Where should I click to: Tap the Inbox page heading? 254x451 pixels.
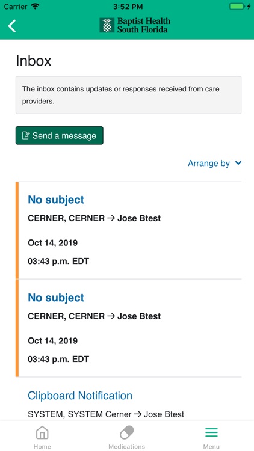point(34,61)
